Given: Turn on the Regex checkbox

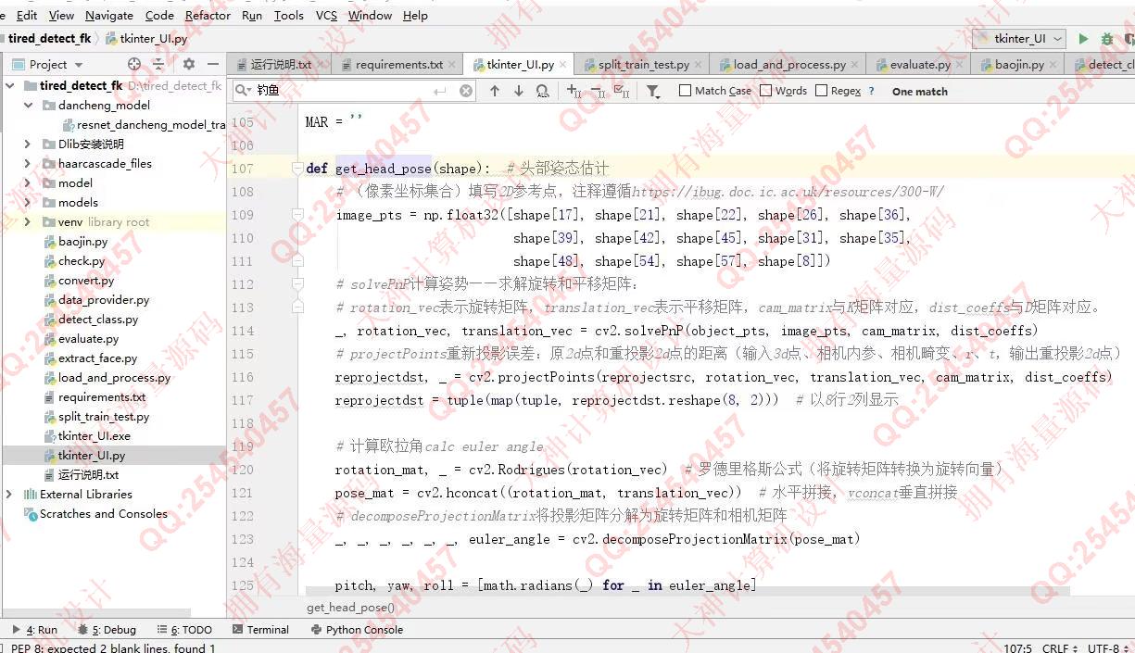Looking at the screenshot, I should pyautogui.click(x=822, y=91).
